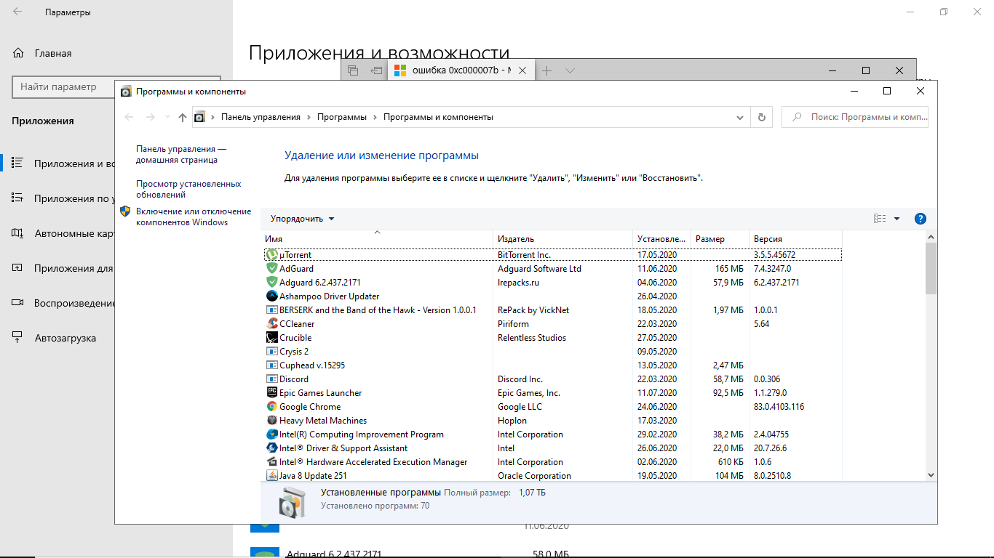Select Google LLC publisher cell
The width and height of the screenshot is (994, 558).
pyautogui.click(x=520, y=407)
